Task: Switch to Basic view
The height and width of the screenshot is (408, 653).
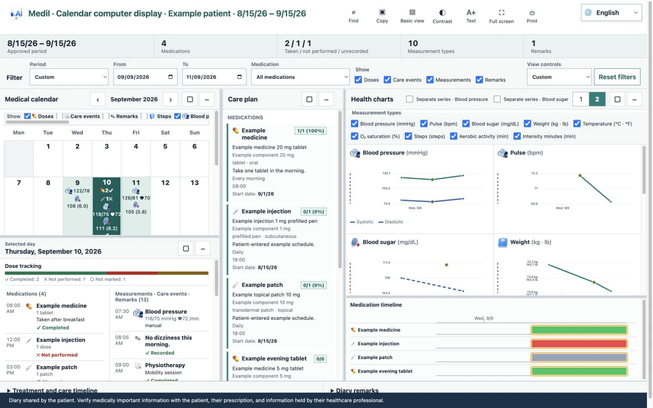Action: click(x=412, y=16)
